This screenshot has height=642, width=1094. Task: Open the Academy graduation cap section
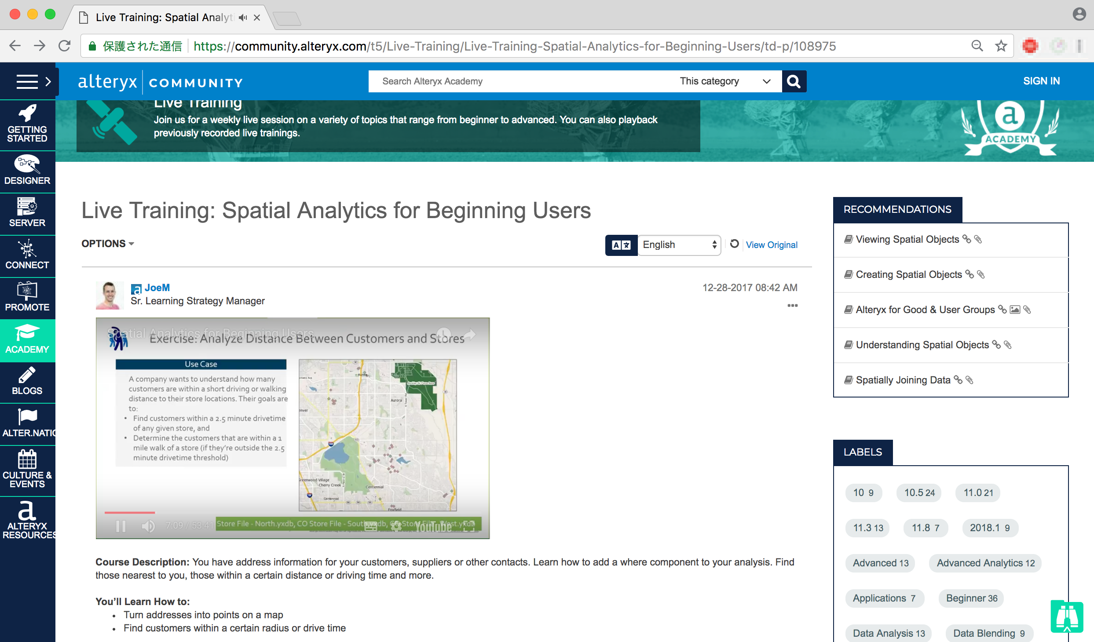coord(27,340)
